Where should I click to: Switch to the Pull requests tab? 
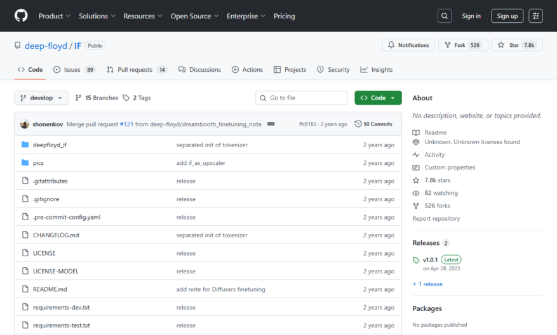pos(137,70)
